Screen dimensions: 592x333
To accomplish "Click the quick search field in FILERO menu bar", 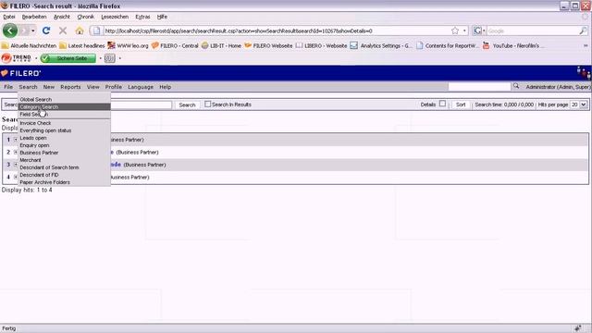I will point(479,87).
